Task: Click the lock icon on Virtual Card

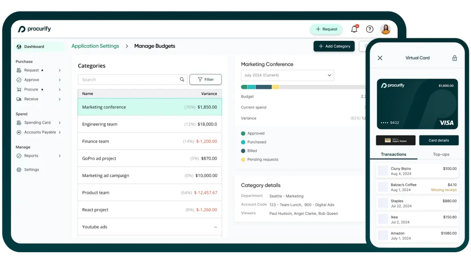Action: click(455, 58)
